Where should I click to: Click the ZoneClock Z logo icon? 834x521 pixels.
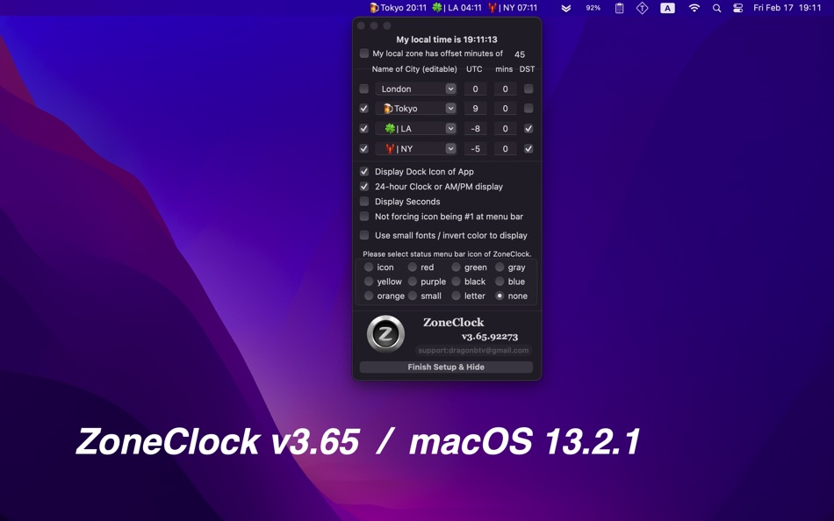[385, 334]
